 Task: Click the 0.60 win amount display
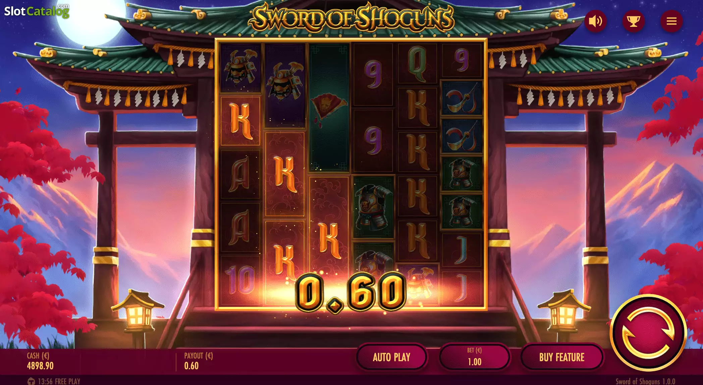tap(350, 292)
